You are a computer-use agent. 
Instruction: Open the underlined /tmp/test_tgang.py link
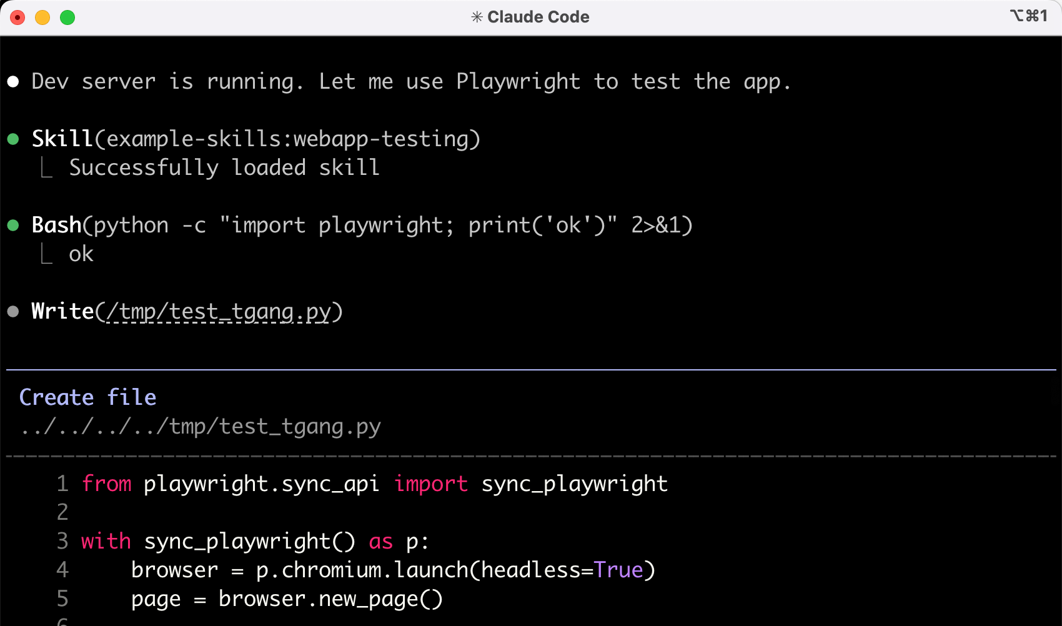[219, 311]
